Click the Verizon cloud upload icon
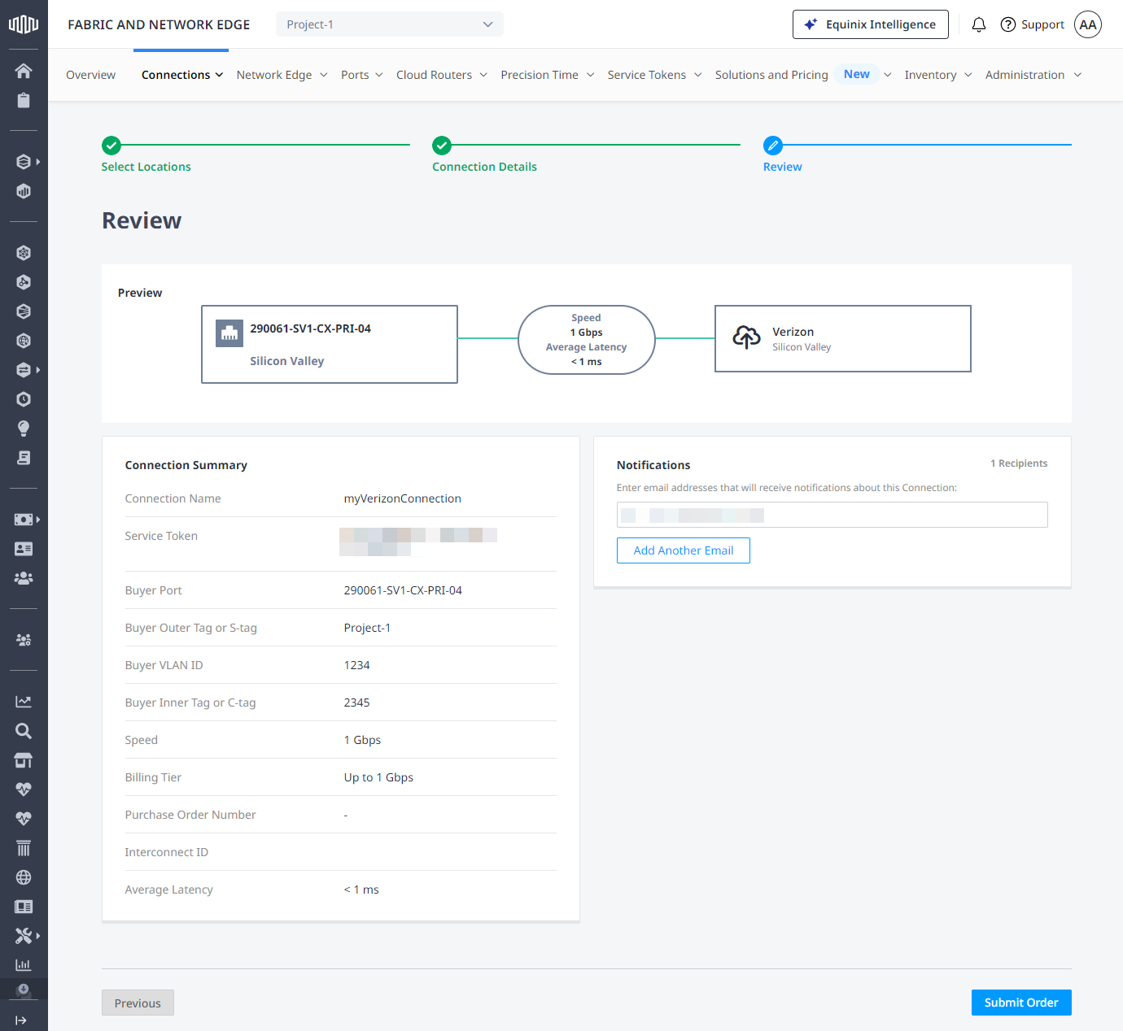Screen dimensions: 1123x1031 pyautogui.click(x=746, y=337)
